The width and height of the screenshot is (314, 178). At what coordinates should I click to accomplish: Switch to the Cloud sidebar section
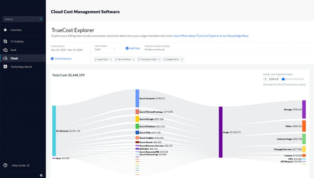[x=14, y=58]
